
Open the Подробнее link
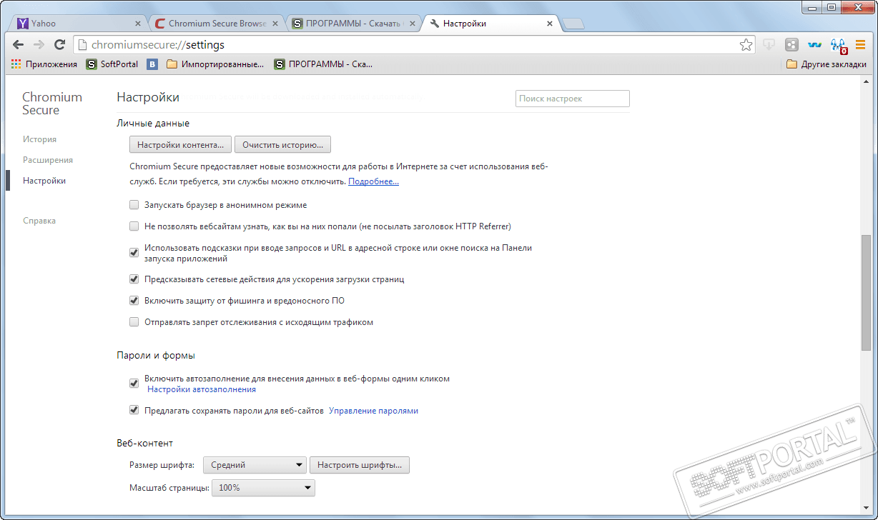click(x=373, y=181)
